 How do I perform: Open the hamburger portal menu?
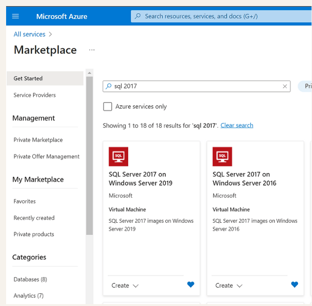16,16
